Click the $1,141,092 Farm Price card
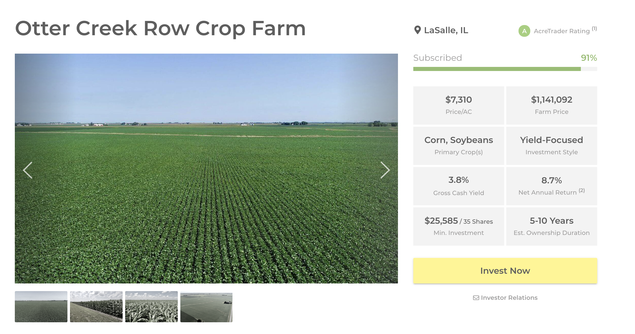Viewport: 635px width, 334px height. pyautogui.click(x=551, y=105)
